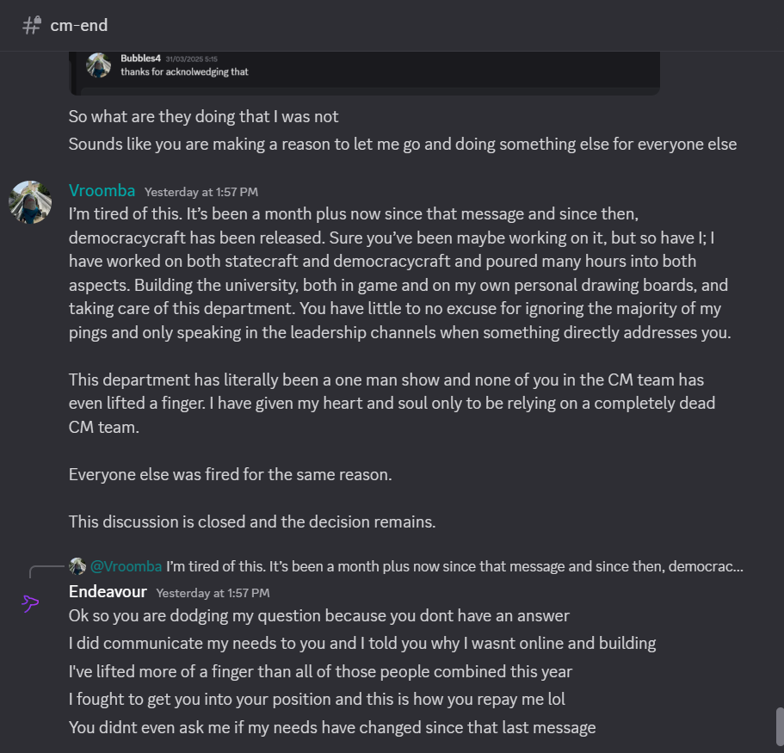The height and width of the screenshot is (753, 784).
Task: Open the Endeavour username link
Action: 108,591
